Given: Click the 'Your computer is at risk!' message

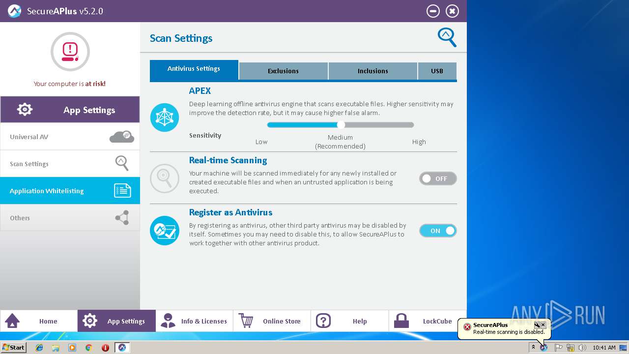Looking at the screenshot, I should [x=70, y=84].
